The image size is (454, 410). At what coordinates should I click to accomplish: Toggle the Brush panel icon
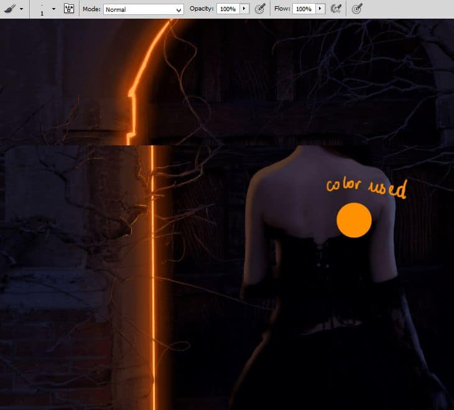[x=69, y=9]
